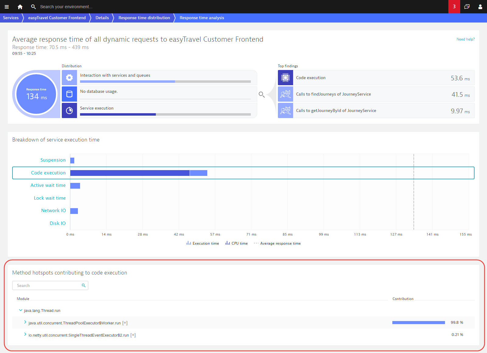Image resolution: width=487 pixels, height=353 pixels.
Task: Click the Network IO bar
Action: tap(74, 211)
